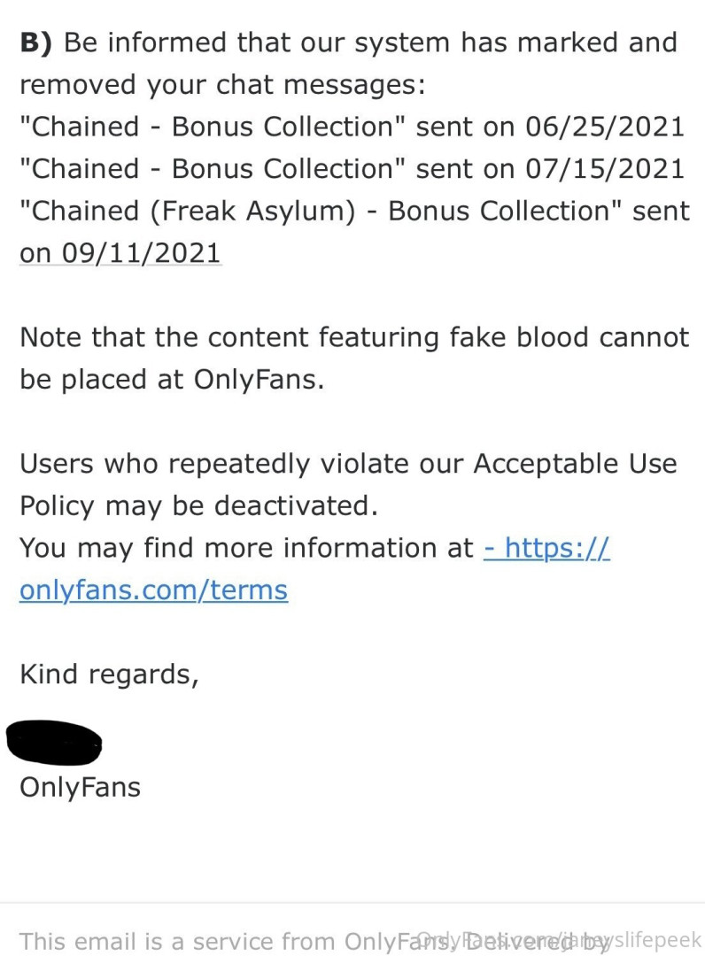This screenshot has width=705, height=956.
Task: Click the "fake blood" note sentence
Action: pos(353,337)
